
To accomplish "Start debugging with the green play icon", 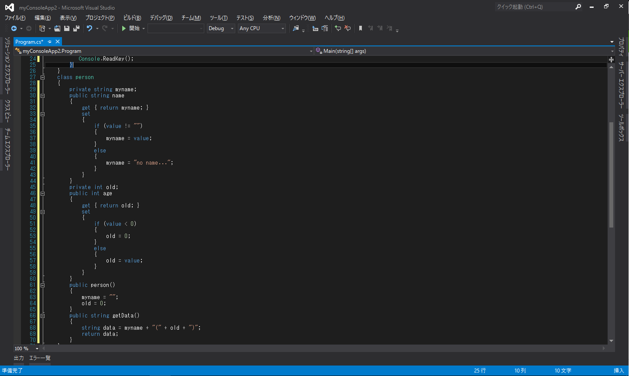I will [x=124, y=28].
